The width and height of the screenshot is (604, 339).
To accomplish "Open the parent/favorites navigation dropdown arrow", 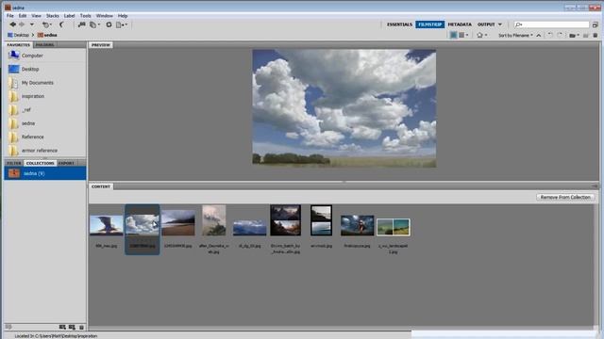I will pos(32,24).
